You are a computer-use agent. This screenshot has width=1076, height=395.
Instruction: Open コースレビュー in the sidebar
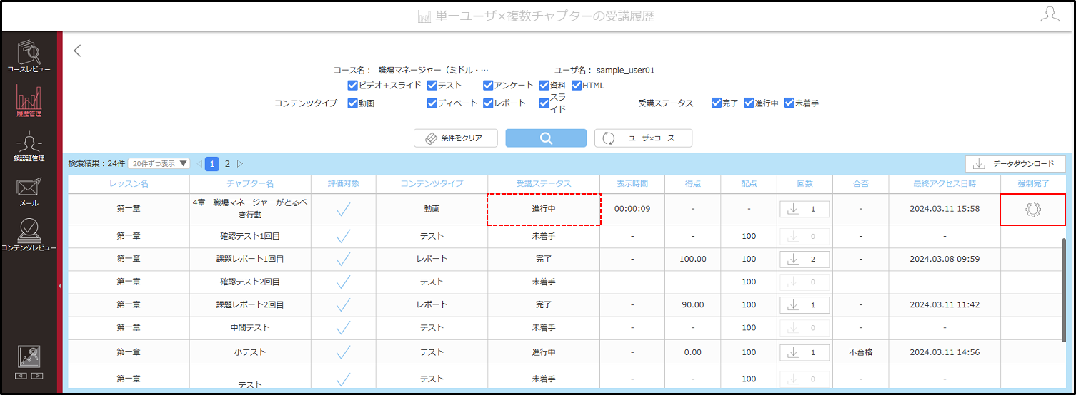click(x=29, y=56)
